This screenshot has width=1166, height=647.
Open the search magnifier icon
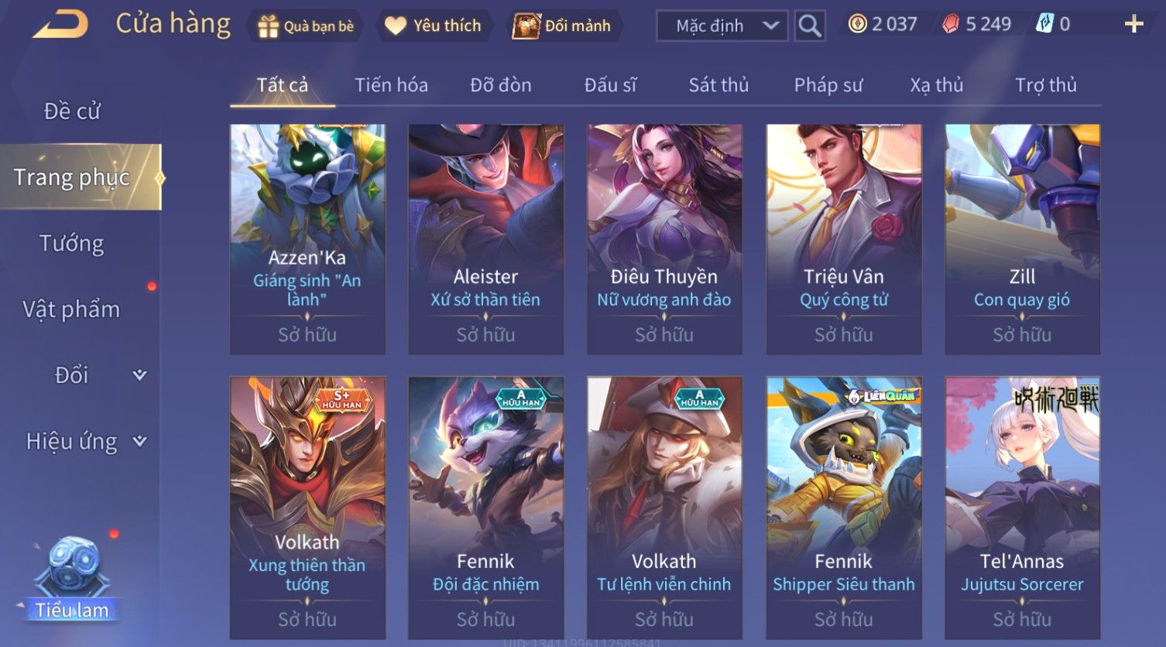tap(810, 26)
